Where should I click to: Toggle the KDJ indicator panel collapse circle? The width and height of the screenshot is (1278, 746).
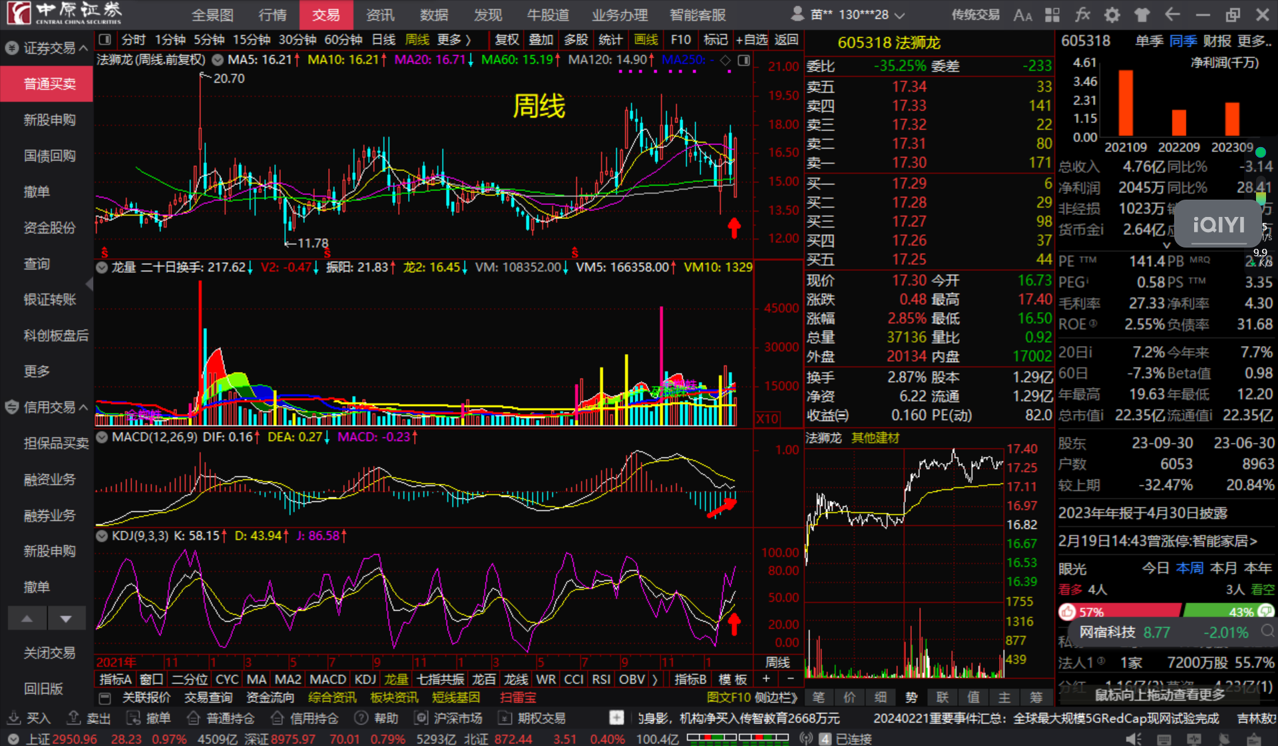pyautogui.click(x=102, y=536)
